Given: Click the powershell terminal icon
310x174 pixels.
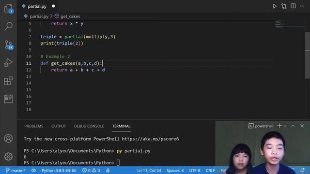Looking at the screenshot, I should point(251,126).
